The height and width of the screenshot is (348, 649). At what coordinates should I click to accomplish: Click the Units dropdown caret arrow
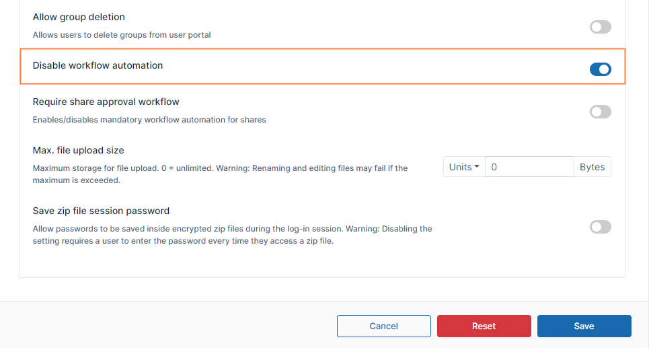click(x=477, y=167)
